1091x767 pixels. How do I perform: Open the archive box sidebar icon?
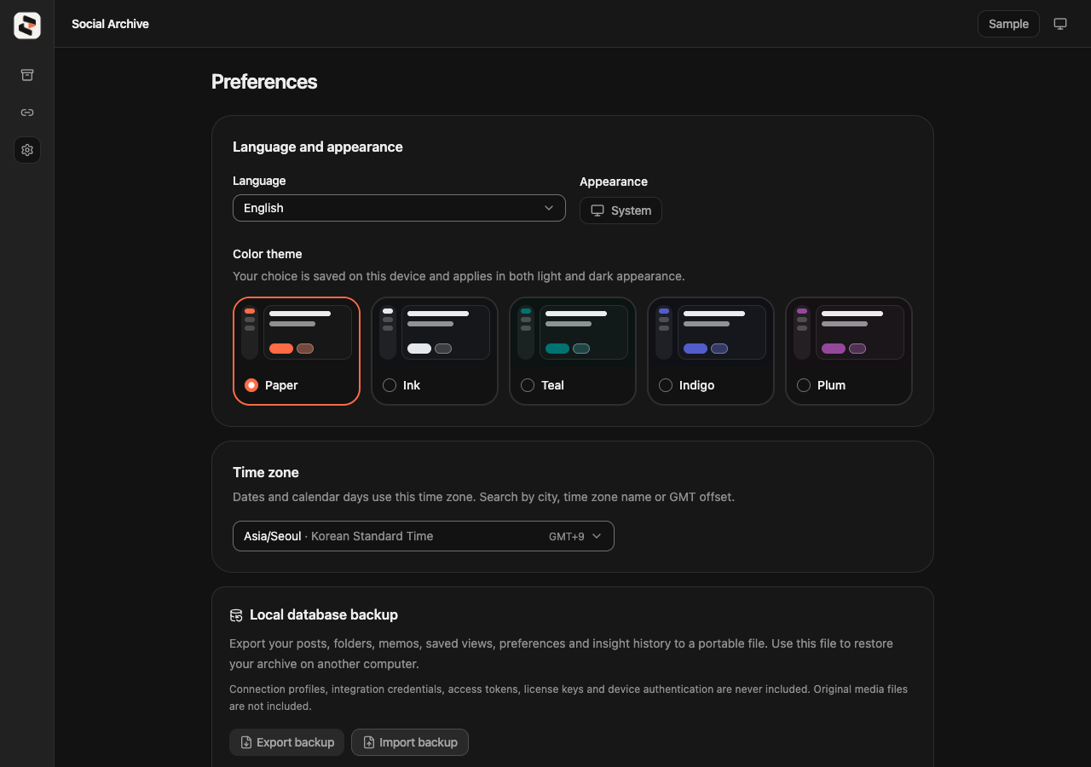tap(27, 75)
